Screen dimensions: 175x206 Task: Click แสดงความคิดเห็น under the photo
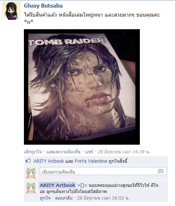point(63,152)
